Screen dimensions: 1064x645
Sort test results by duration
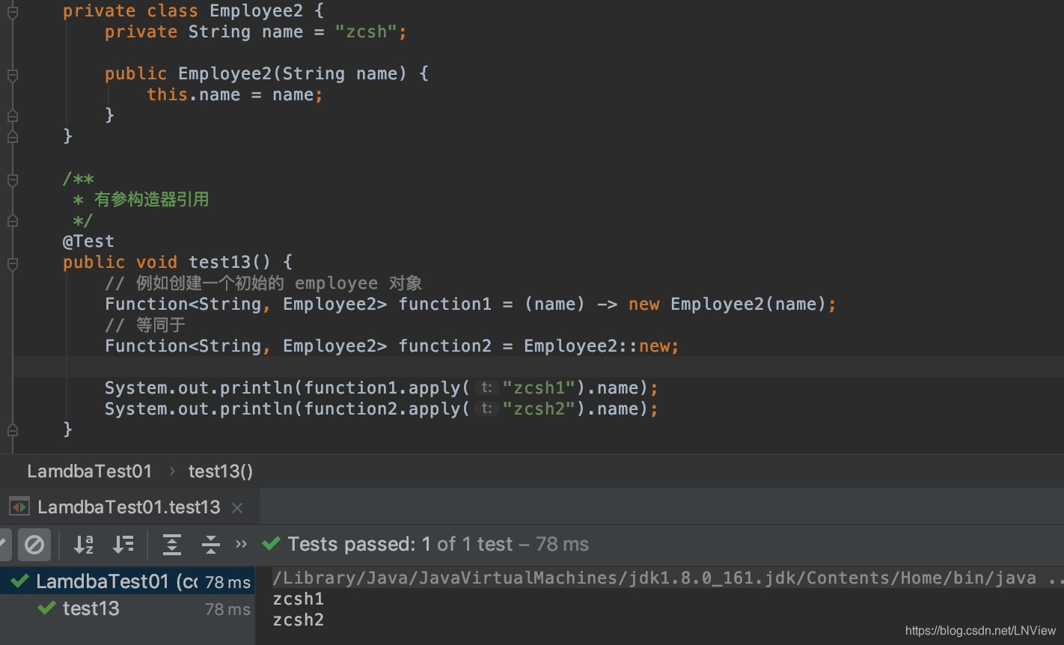(123, 544)
